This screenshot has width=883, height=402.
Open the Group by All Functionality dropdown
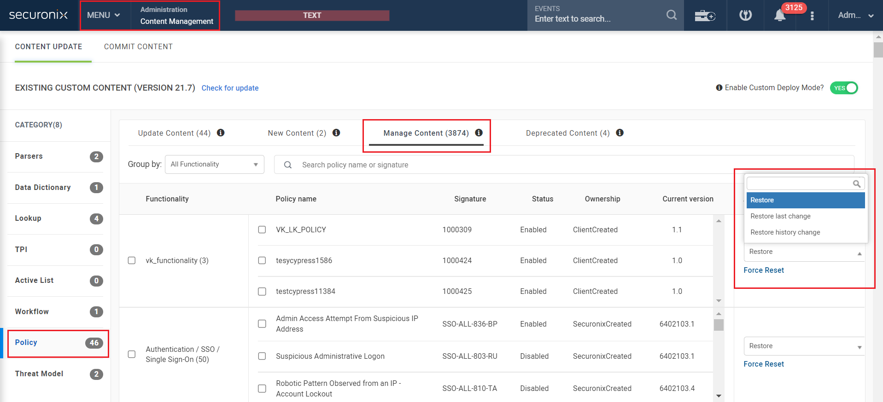point(215,164)
